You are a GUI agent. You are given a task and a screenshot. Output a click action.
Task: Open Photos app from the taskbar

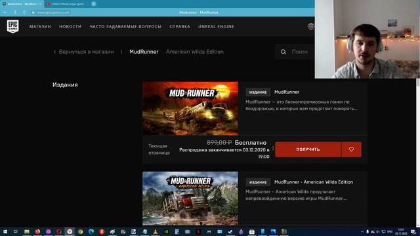click(273, 231)
